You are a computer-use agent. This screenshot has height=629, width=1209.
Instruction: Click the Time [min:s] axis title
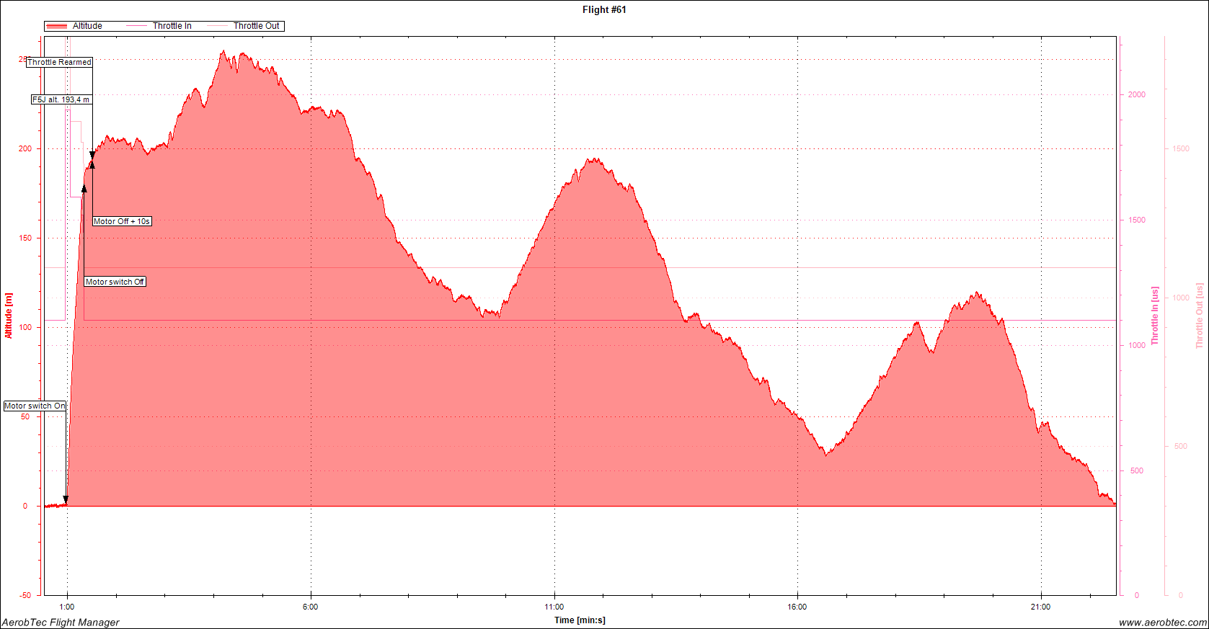tap(580, 620)
